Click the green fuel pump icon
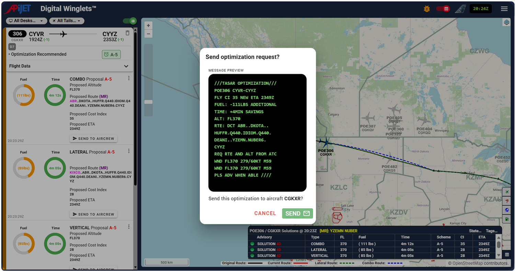The height and width of the screenshot is (271, 515). pos(507,219)
